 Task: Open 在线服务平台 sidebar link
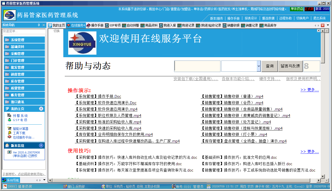24,137
